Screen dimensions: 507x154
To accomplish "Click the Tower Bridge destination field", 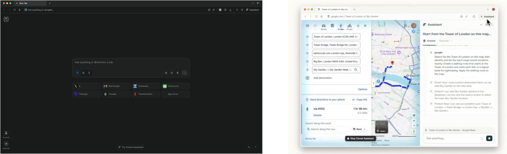I will pos(336,45).
